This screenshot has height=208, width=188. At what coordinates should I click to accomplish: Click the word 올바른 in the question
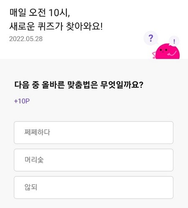53,85
